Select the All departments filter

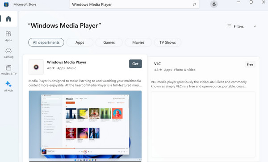point(46,42)
